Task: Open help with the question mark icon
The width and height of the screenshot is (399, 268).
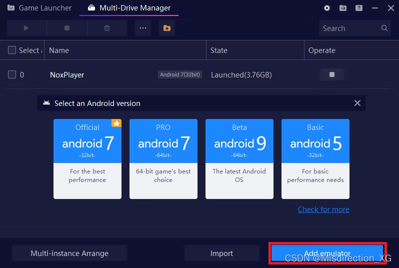Action: [359, 8]
